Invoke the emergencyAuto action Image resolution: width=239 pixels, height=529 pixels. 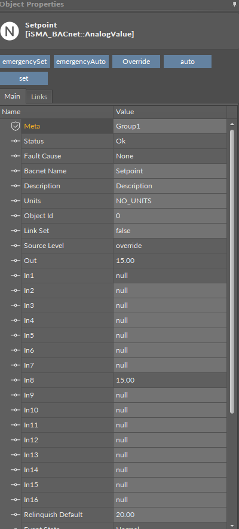[x=81, y=62]
